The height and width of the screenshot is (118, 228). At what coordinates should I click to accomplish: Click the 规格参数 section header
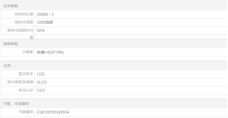pyautogui.click(x=11, y=44)
